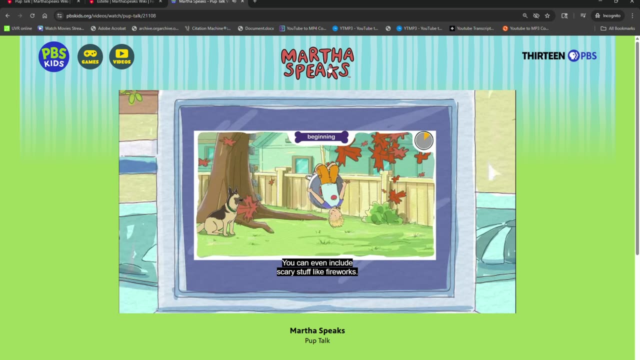Open the Document.docx bookmark
The height and width of the screenshot is (360, 640).
[256, 28]
